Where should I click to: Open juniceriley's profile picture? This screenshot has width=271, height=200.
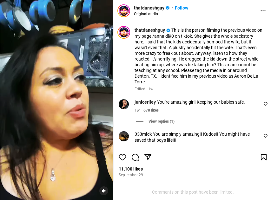[x=124, y=104]
